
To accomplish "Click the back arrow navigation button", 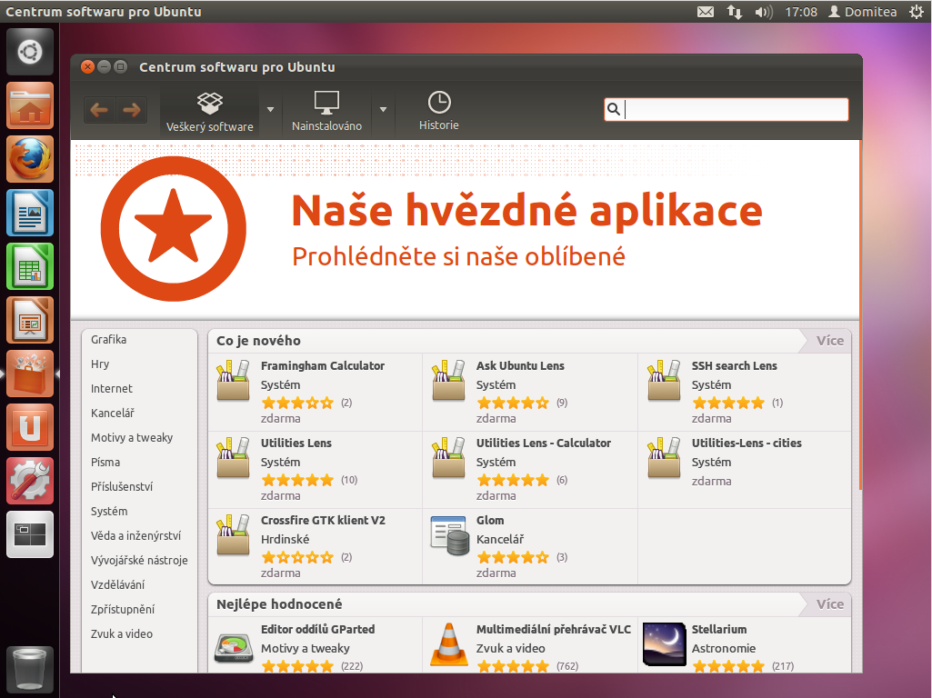I will point(99,110).
